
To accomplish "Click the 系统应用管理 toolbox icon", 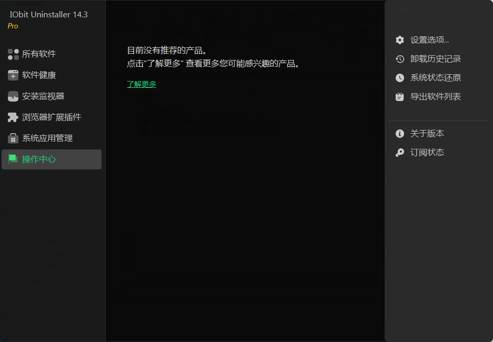I will (x=13, y=138).
